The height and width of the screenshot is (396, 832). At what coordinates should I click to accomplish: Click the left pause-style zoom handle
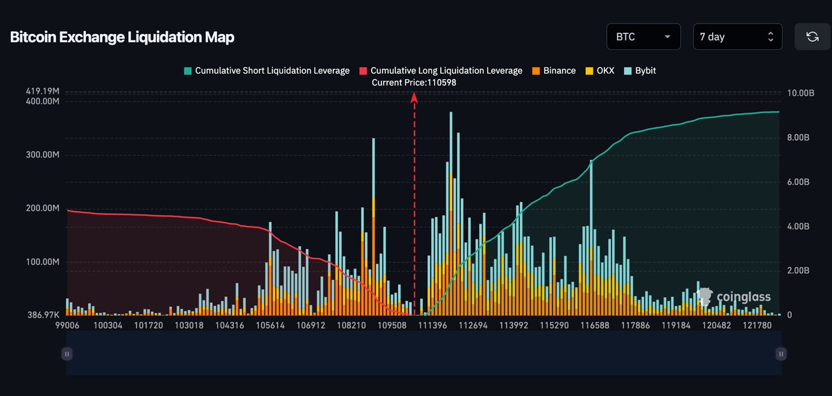[x=67, y=354]
